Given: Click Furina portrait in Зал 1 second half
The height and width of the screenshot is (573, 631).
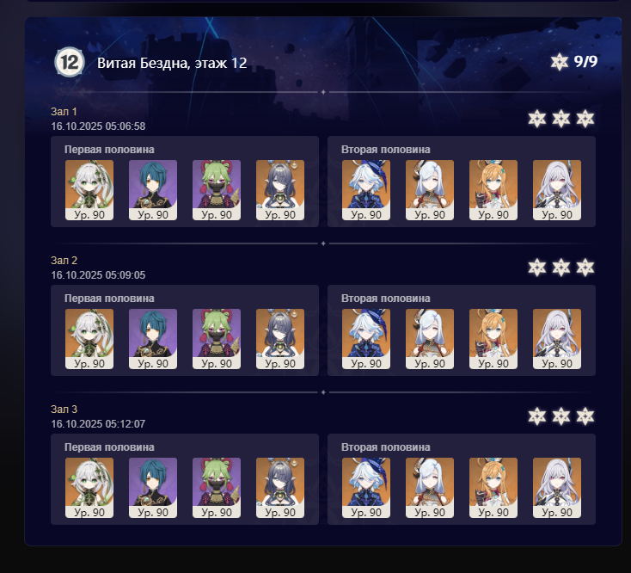Looking at the screenshot, I should [x=366, y=190].
